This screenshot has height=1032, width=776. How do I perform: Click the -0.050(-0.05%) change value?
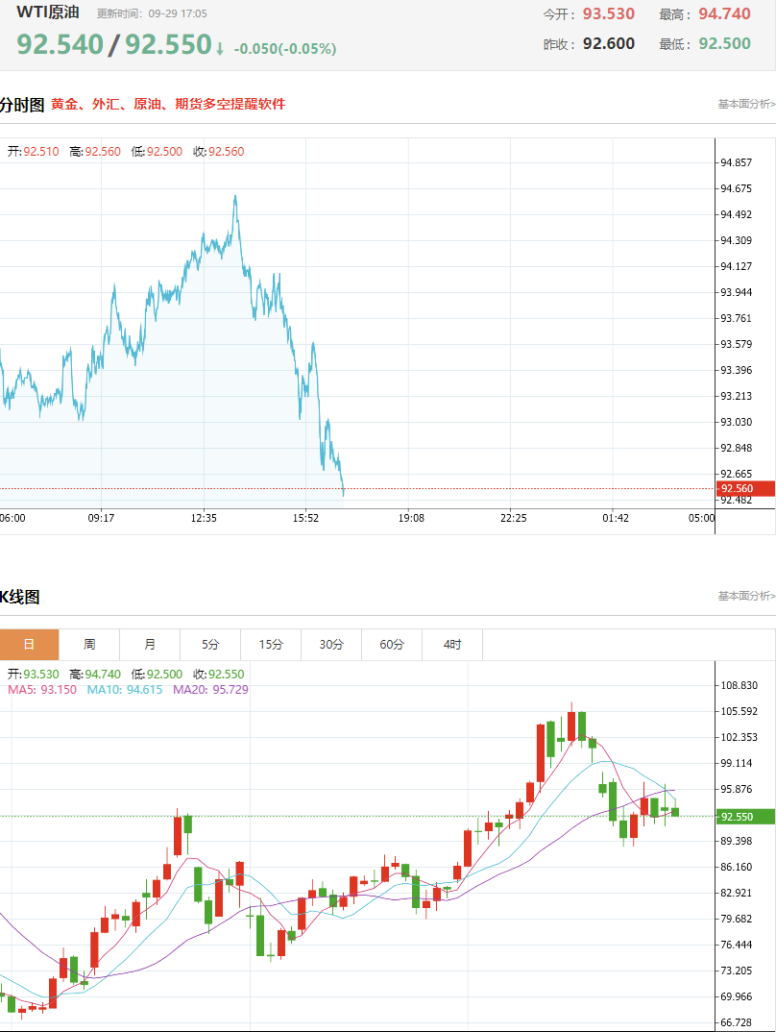[285, 49]
